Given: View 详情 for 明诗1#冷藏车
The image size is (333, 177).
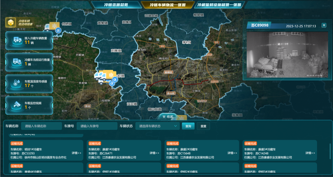Looking at the screenshot, I should pyautogui.click(x=76, y=153).
